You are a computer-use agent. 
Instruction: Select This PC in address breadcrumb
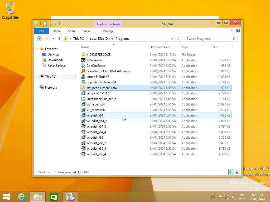pos(79,39)
